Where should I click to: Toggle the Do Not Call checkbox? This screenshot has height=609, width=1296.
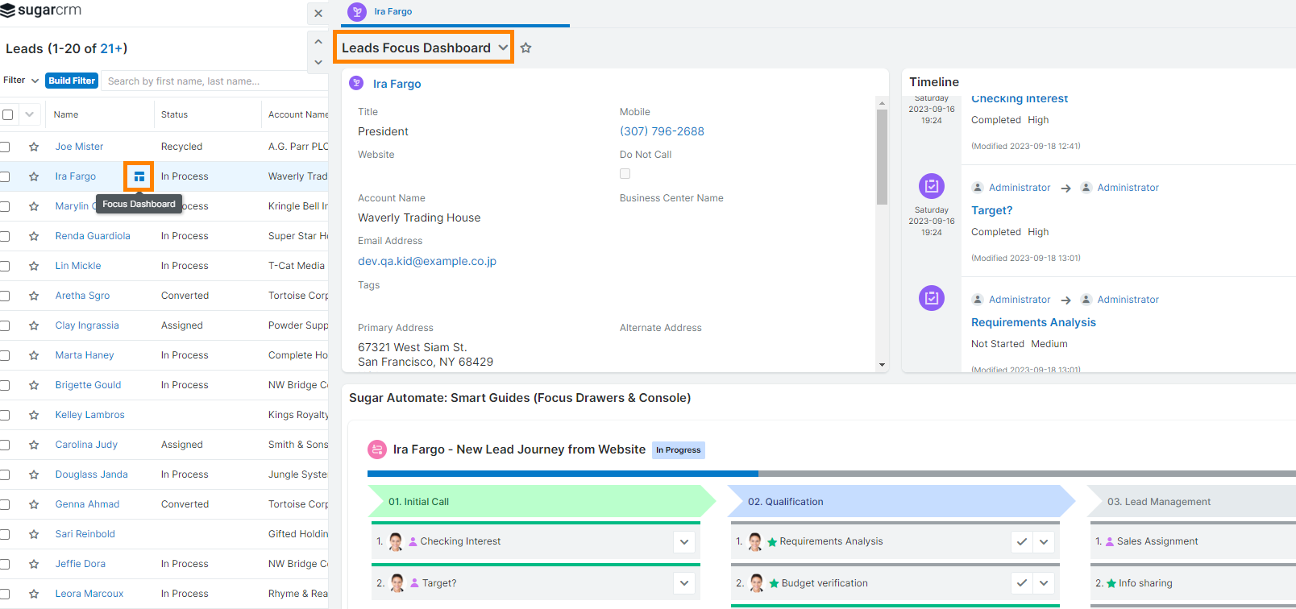tap(625, 174)
